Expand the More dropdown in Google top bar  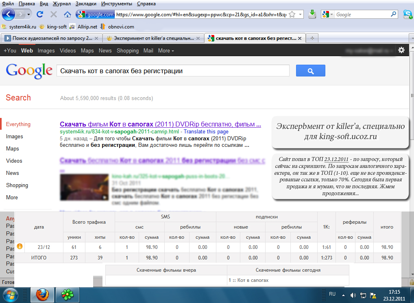pyautogui.click(x=166, y=50)
